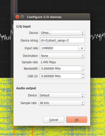Click the maximize button in dialog title bar
This screenshot has width=105, height=136.
pyautogui.click(x=22, y=17)
